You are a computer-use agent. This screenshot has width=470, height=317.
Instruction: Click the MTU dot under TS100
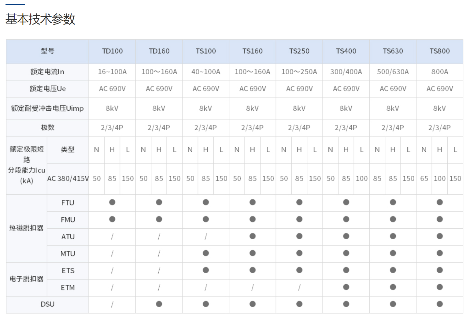click(x=206, y=253)
